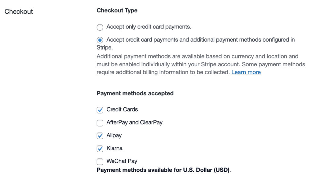Screen dimensions: 313x177
Task: Tick the WeChat Pay checkbox
Action: coord(100,162)
